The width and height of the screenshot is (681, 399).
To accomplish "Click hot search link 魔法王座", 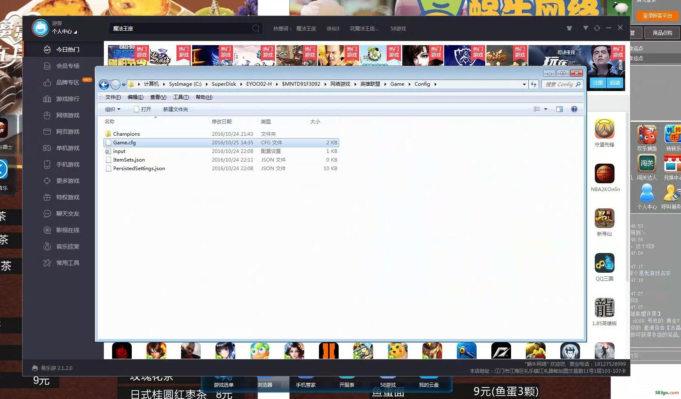I will point(306,29).
